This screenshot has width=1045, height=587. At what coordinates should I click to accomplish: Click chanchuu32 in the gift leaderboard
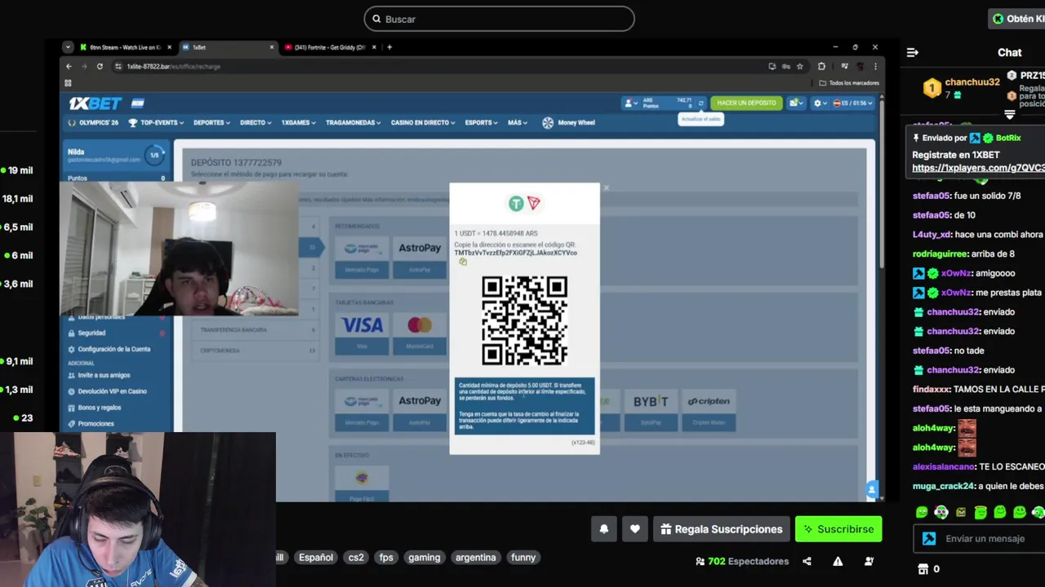(972, 82)
